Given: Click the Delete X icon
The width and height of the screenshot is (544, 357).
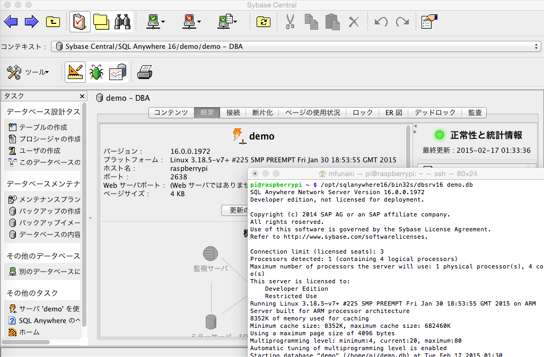Looking at the screenshot, I should point(354,22).
